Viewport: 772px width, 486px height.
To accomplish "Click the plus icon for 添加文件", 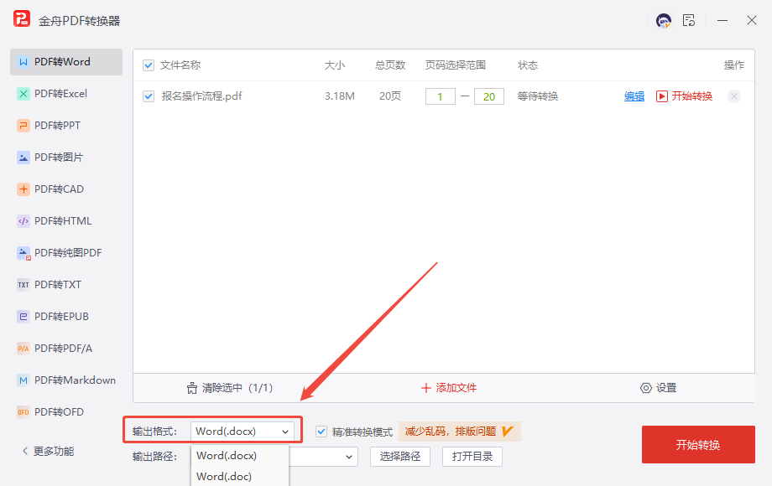I will click(x=426, y=388).
